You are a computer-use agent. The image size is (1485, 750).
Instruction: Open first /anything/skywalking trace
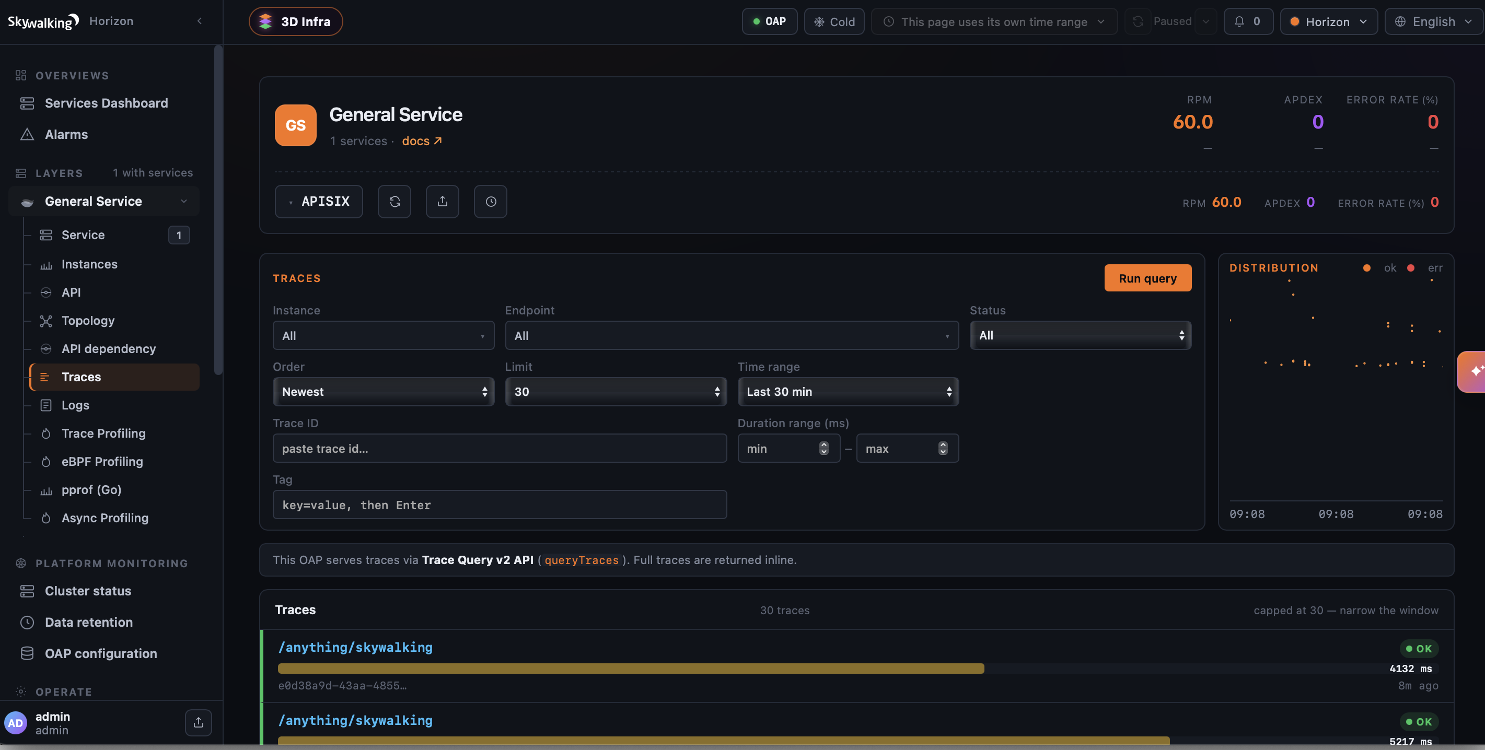coord(355,648)
